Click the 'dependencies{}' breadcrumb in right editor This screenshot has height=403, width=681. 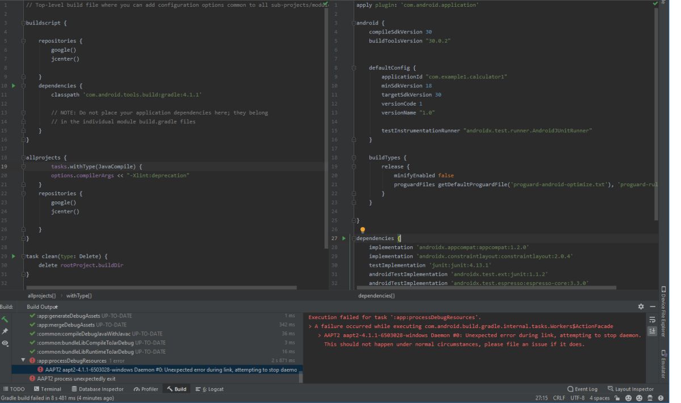click(x=376, y=296)
